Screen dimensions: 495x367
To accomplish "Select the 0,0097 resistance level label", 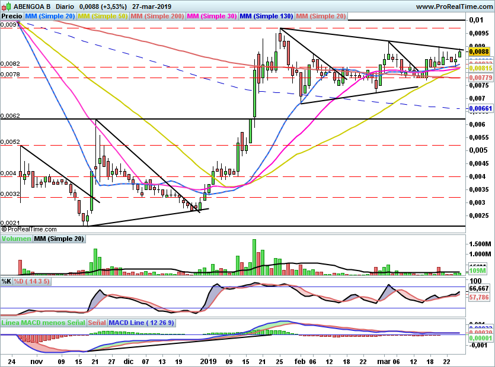I will pyautogui.click(x=10, y=25).
